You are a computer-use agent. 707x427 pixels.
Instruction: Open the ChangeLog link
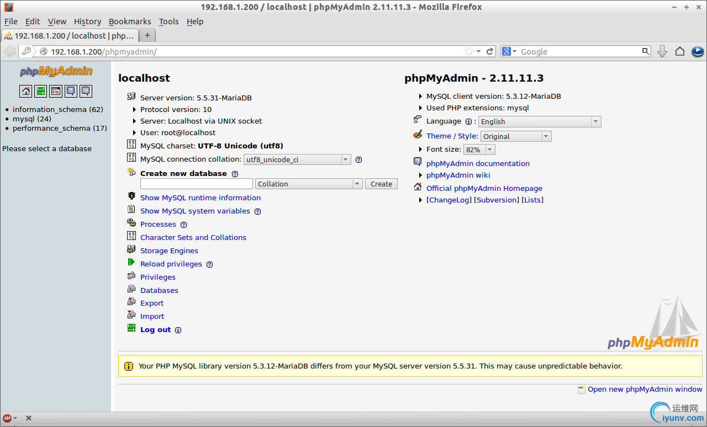(449, 200)
